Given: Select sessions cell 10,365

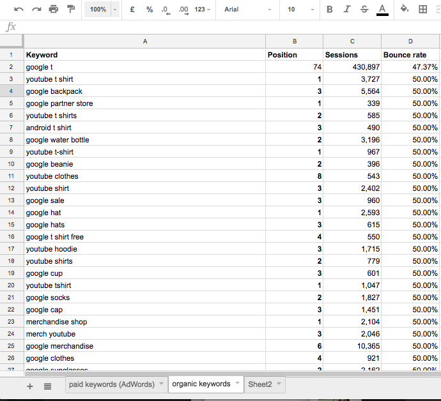Looking at the screenshot, I should pyautogui.click(x=352, y=346).
